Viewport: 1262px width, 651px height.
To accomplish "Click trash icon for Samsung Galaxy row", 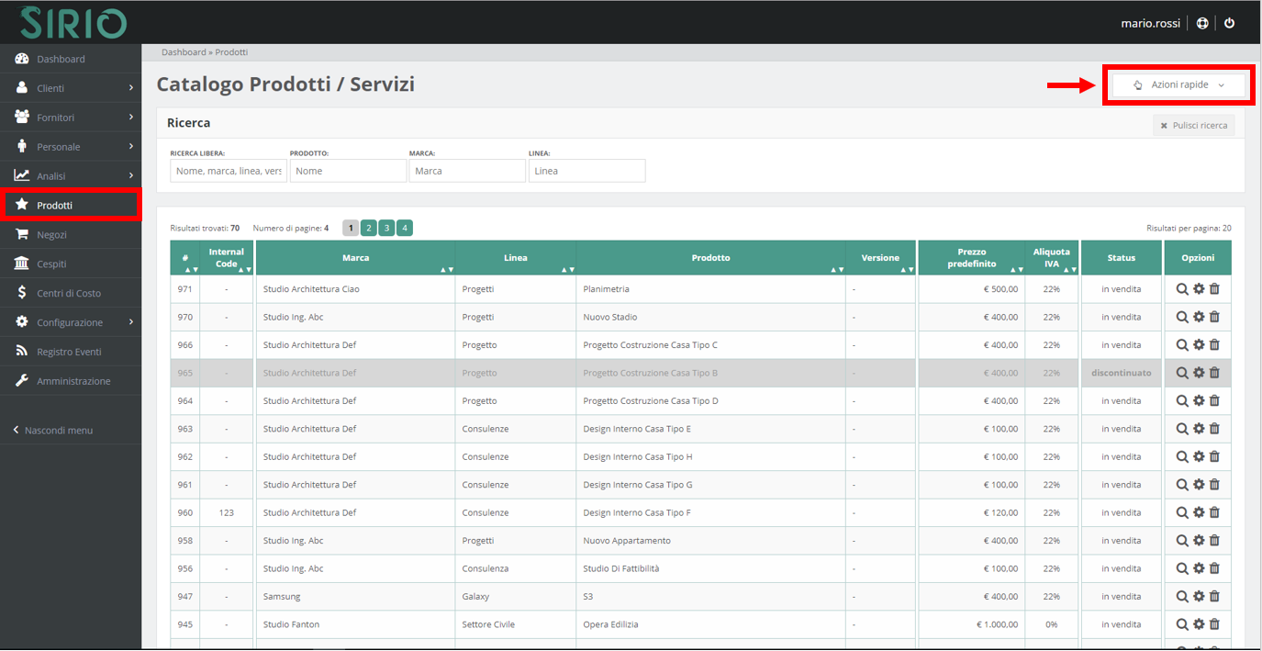I will (x=1214, y=596).
